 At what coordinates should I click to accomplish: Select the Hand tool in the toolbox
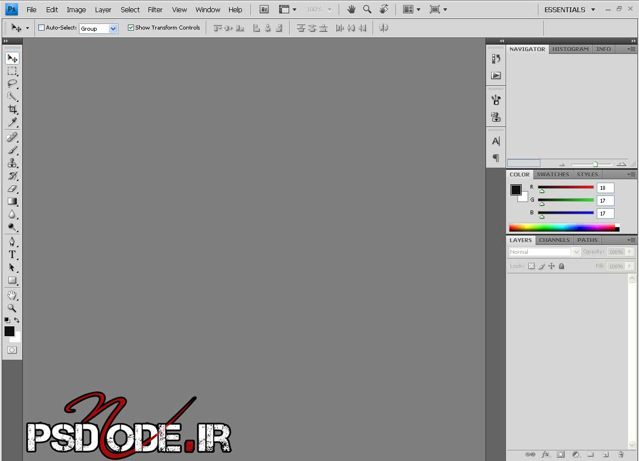click(12, 295)
